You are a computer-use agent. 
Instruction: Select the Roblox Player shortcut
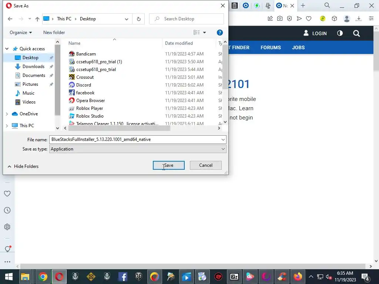pos(90,108)
